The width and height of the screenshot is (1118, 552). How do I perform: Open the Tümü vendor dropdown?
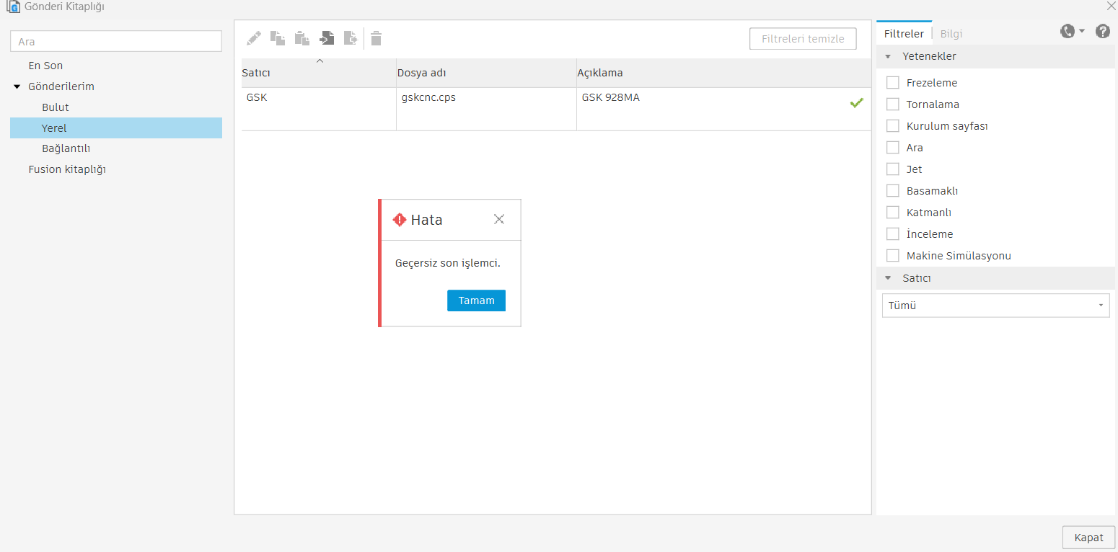tap(995, 306)
